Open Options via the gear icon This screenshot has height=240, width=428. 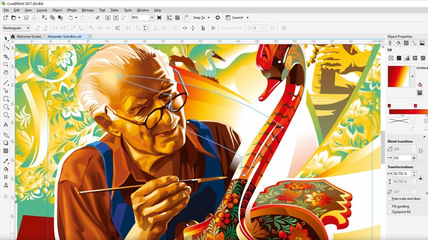(217, 17)
